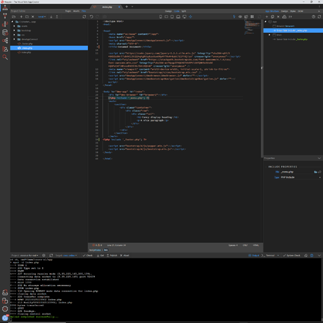
Task: Toggle the lightning bolt App Connect mode
Action: point(234,17)
